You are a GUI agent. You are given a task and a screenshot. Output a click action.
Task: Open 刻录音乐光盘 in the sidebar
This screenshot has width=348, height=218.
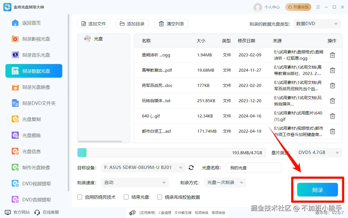point(34,55)
